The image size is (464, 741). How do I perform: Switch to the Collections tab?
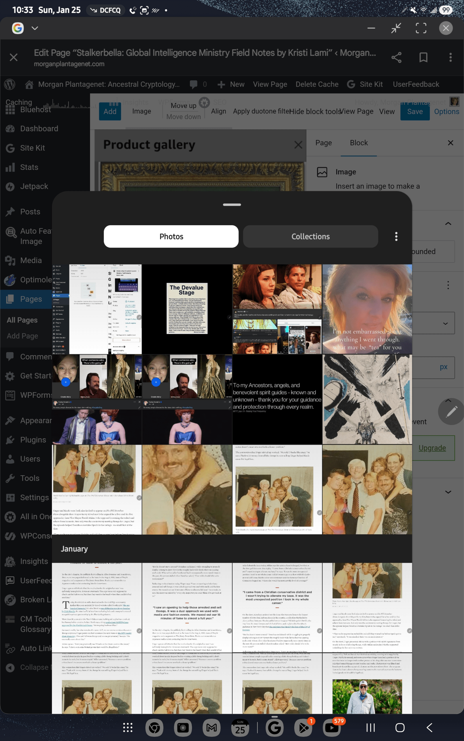point(310,236)
